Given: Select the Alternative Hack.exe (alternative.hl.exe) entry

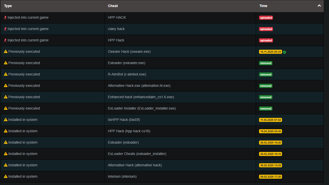Looking at the screenshot, I should [139, 86].
